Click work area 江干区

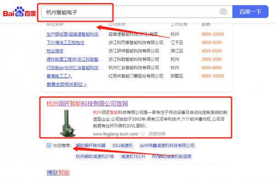(x=177, y=43)
